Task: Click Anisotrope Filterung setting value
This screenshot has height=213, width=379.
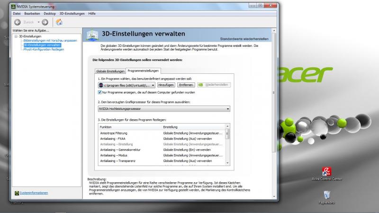Action: pos(193,133)
